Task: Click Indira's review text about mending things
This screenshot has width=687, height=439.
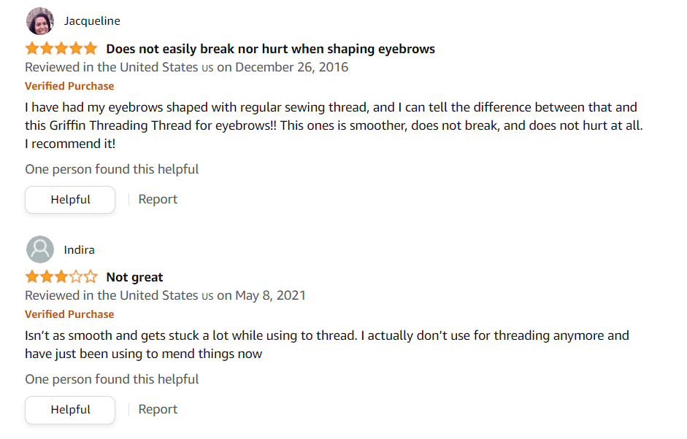Action: point(326,345)
